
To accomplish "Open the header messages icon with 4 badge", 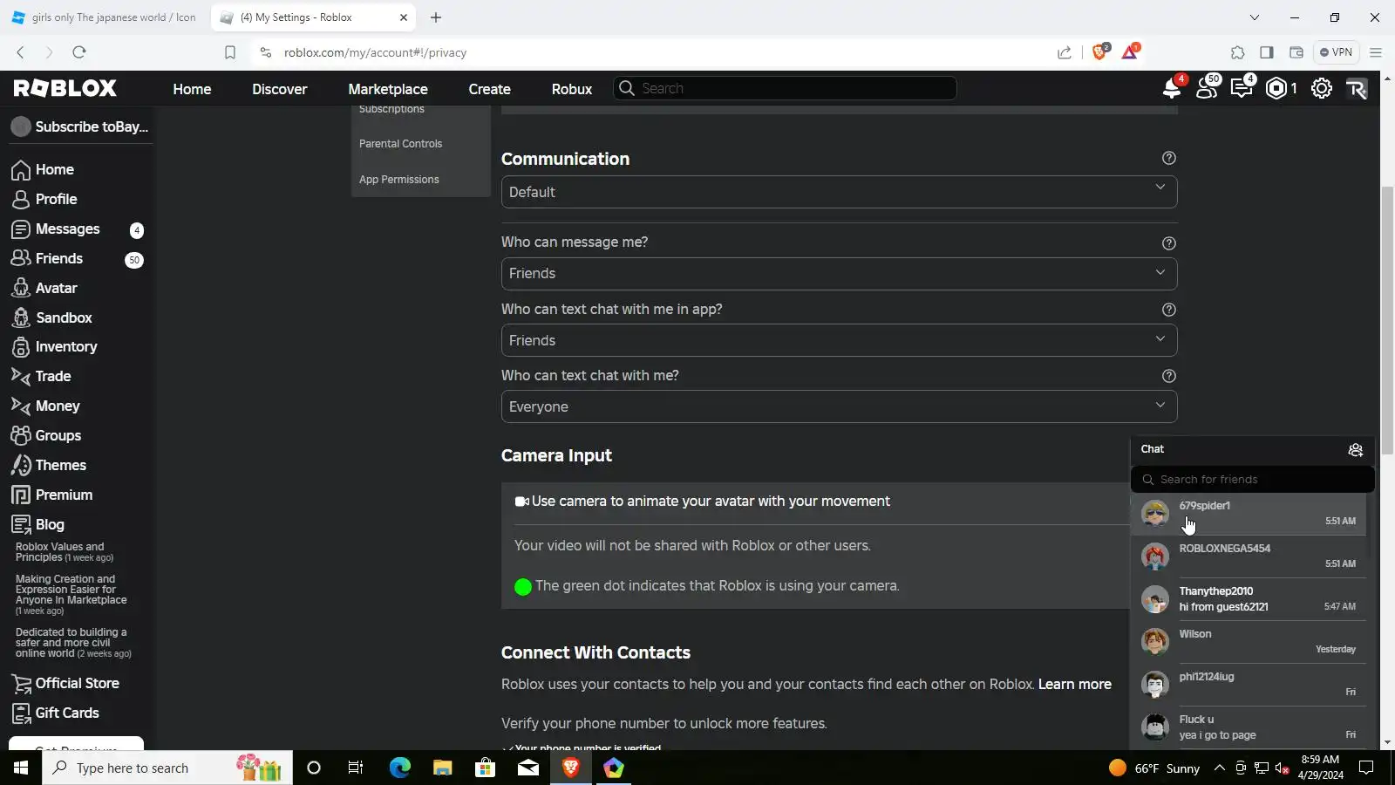I will point(1242,88).
